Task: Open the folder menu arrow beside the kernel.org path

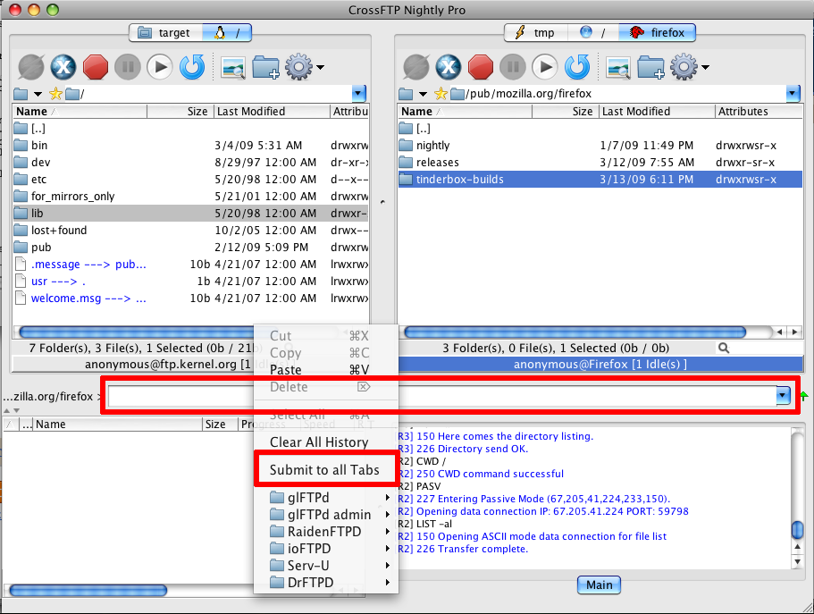Action: coord(38,94)
